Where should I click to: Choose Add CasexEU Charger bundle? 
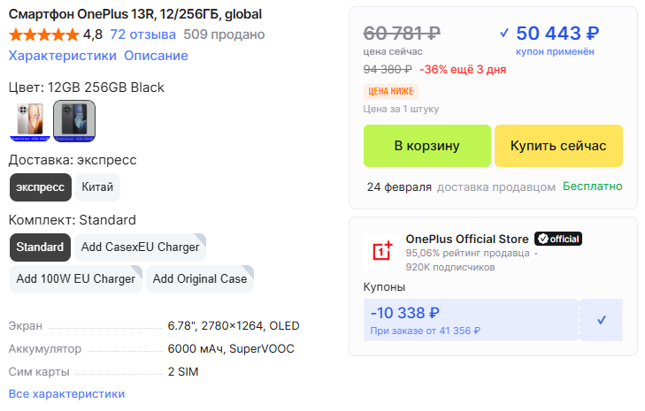141,247
